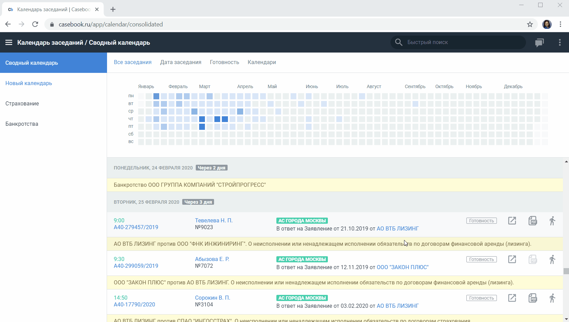Click the ПОНЕДЕЛЬНИК, 24 ФЕВРАЛЯ 2020 date header
The width and height of the screenshot is (569, 322).
[x=153, y=168]
